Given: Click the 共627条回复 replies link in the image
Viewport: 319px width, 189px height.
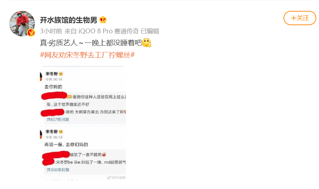Looking at the screenshot, I should pyautogui.click(x=58, y=119).
